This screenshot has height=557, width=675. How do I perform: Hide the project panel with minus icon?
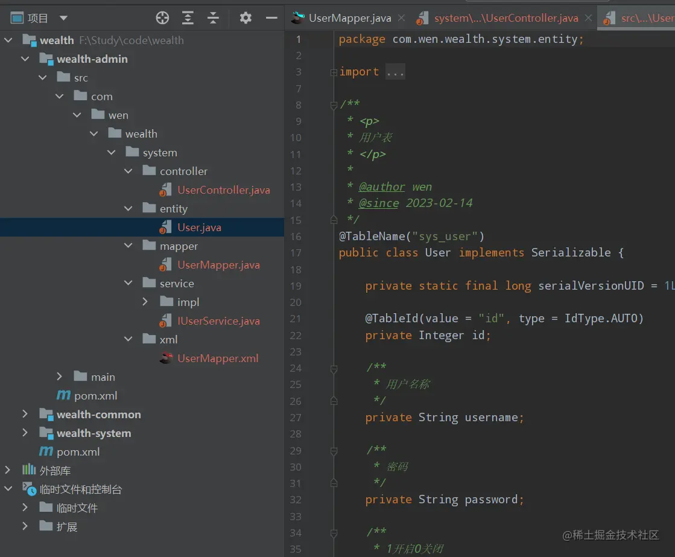pyautogui.click(x=271, y=18)
